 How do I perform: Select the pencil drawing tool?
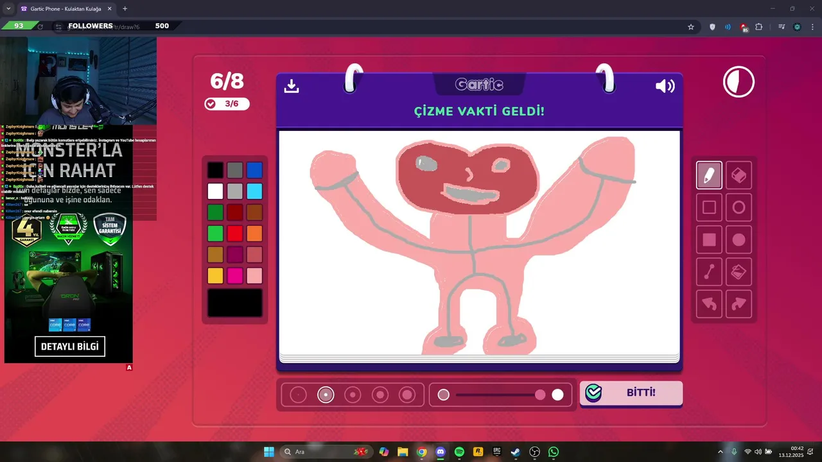709,175
